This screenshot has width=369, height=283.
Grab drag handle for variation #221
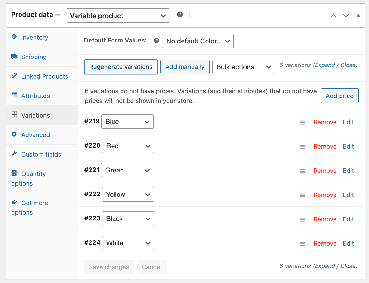point(302,171)
